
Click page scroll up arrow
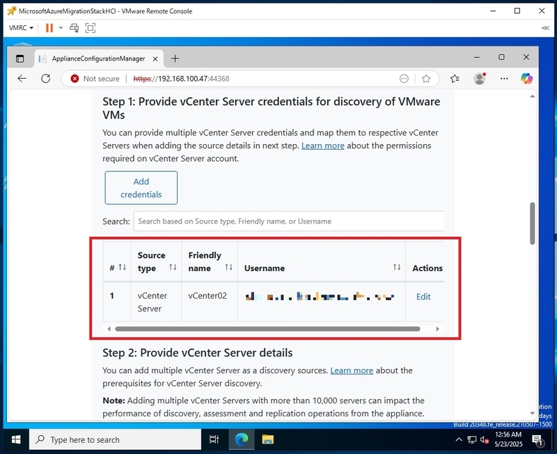tap(532, 97)
